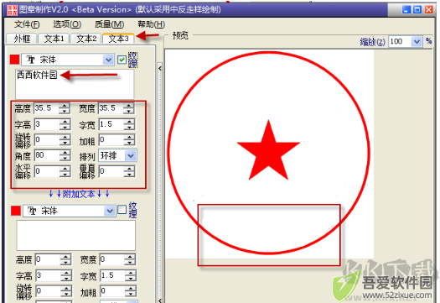
Task: Click the text box containing 西西软件园
Action: [x=75, y=84]
